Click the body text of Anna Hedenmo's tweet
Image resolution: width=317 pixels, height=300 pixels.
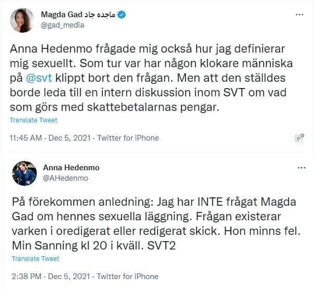pos(151,221)
